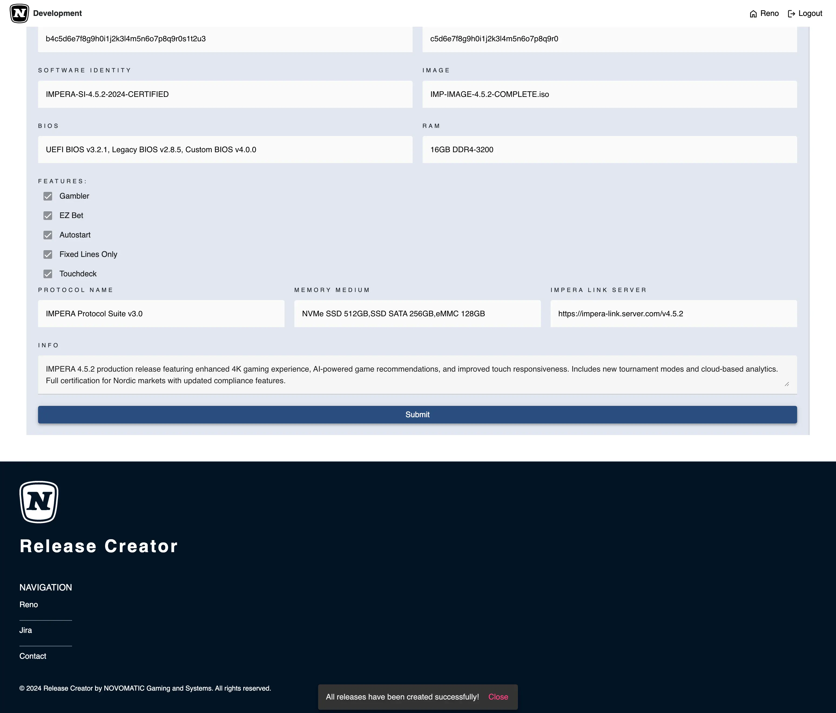
Task: Click the home icon beside Reno
Action: [x=753, y=14]
